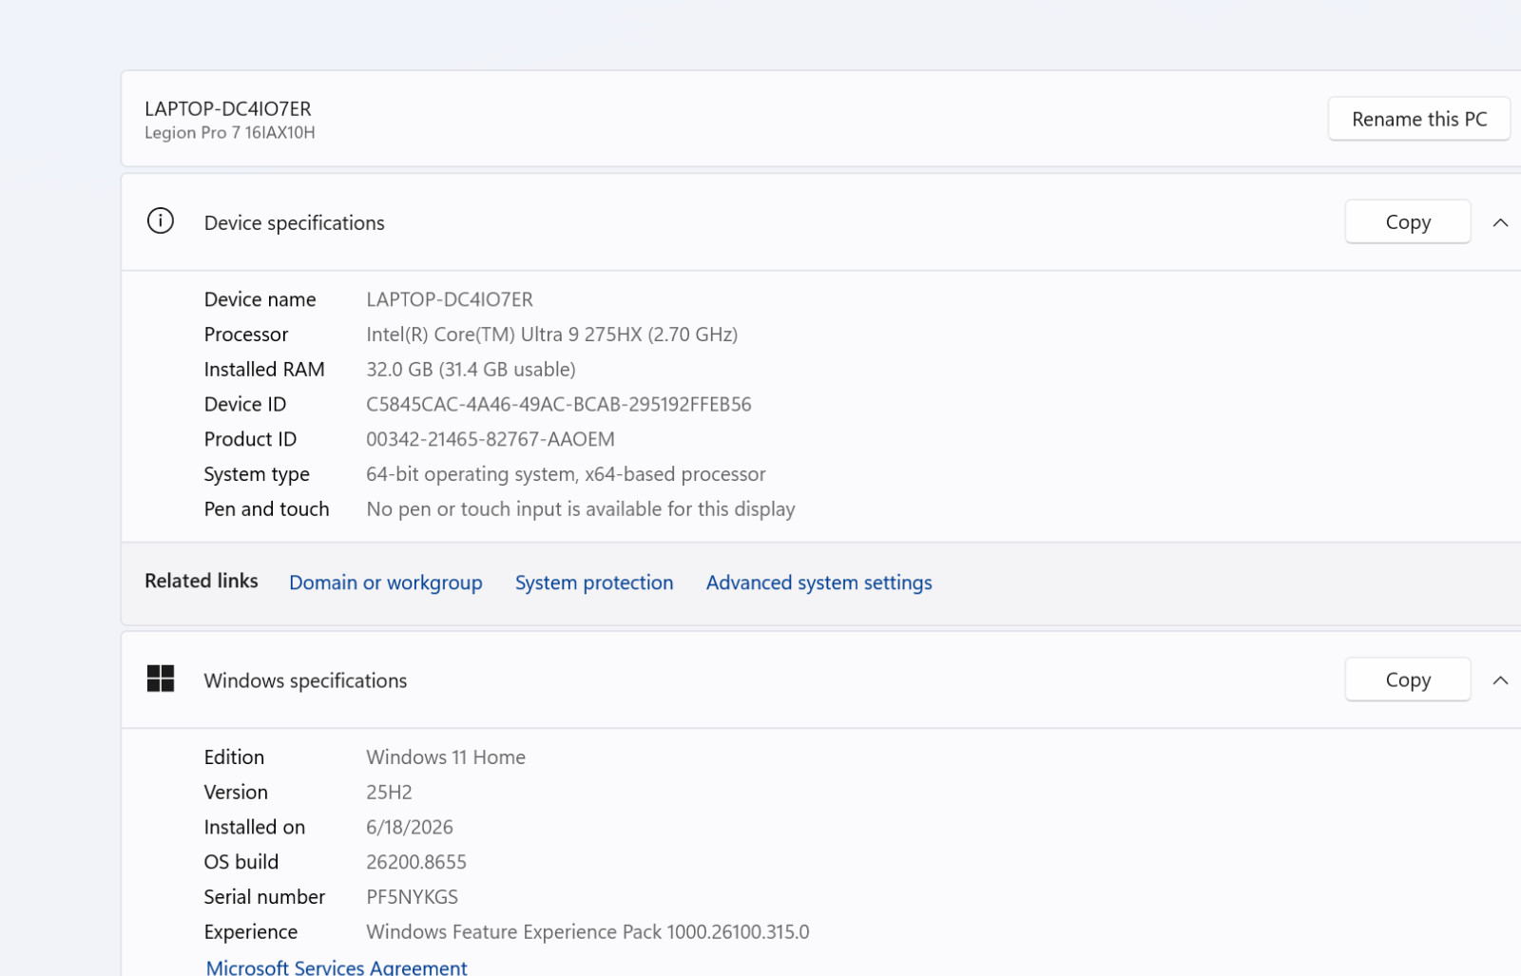Select the Product ID 00342-21465-82767-AAOEM
The height and width of the screenshot is (976, 1521).
[491, 439]
